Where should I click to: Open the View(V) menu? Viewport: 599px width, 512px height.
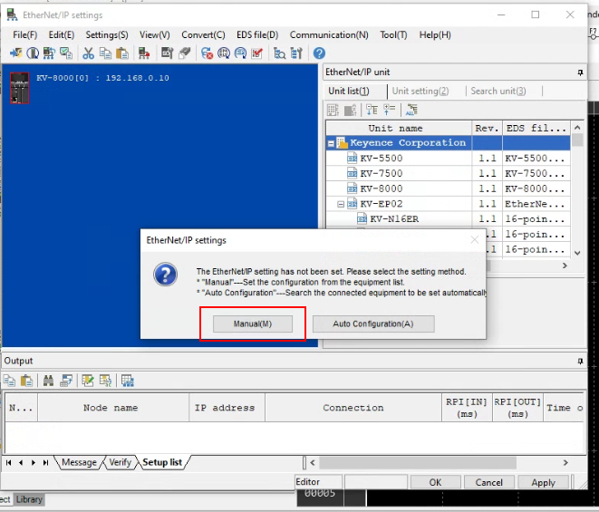(155, 34)
